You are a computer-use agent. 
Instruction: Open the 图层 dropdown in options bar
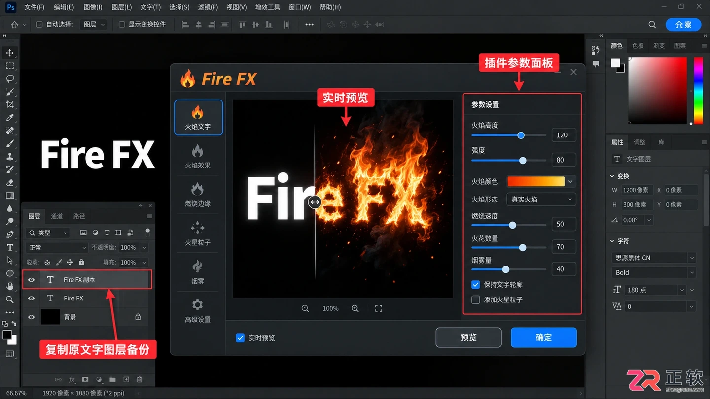click(x=94, y=24)
